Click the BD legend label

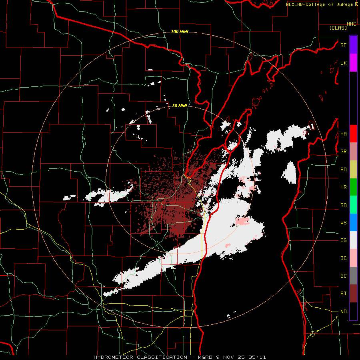click(343, 170)
